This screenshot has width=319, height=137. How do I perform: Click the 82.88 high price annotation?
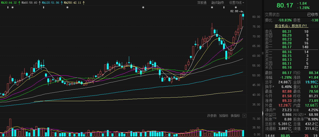point(234,11)
